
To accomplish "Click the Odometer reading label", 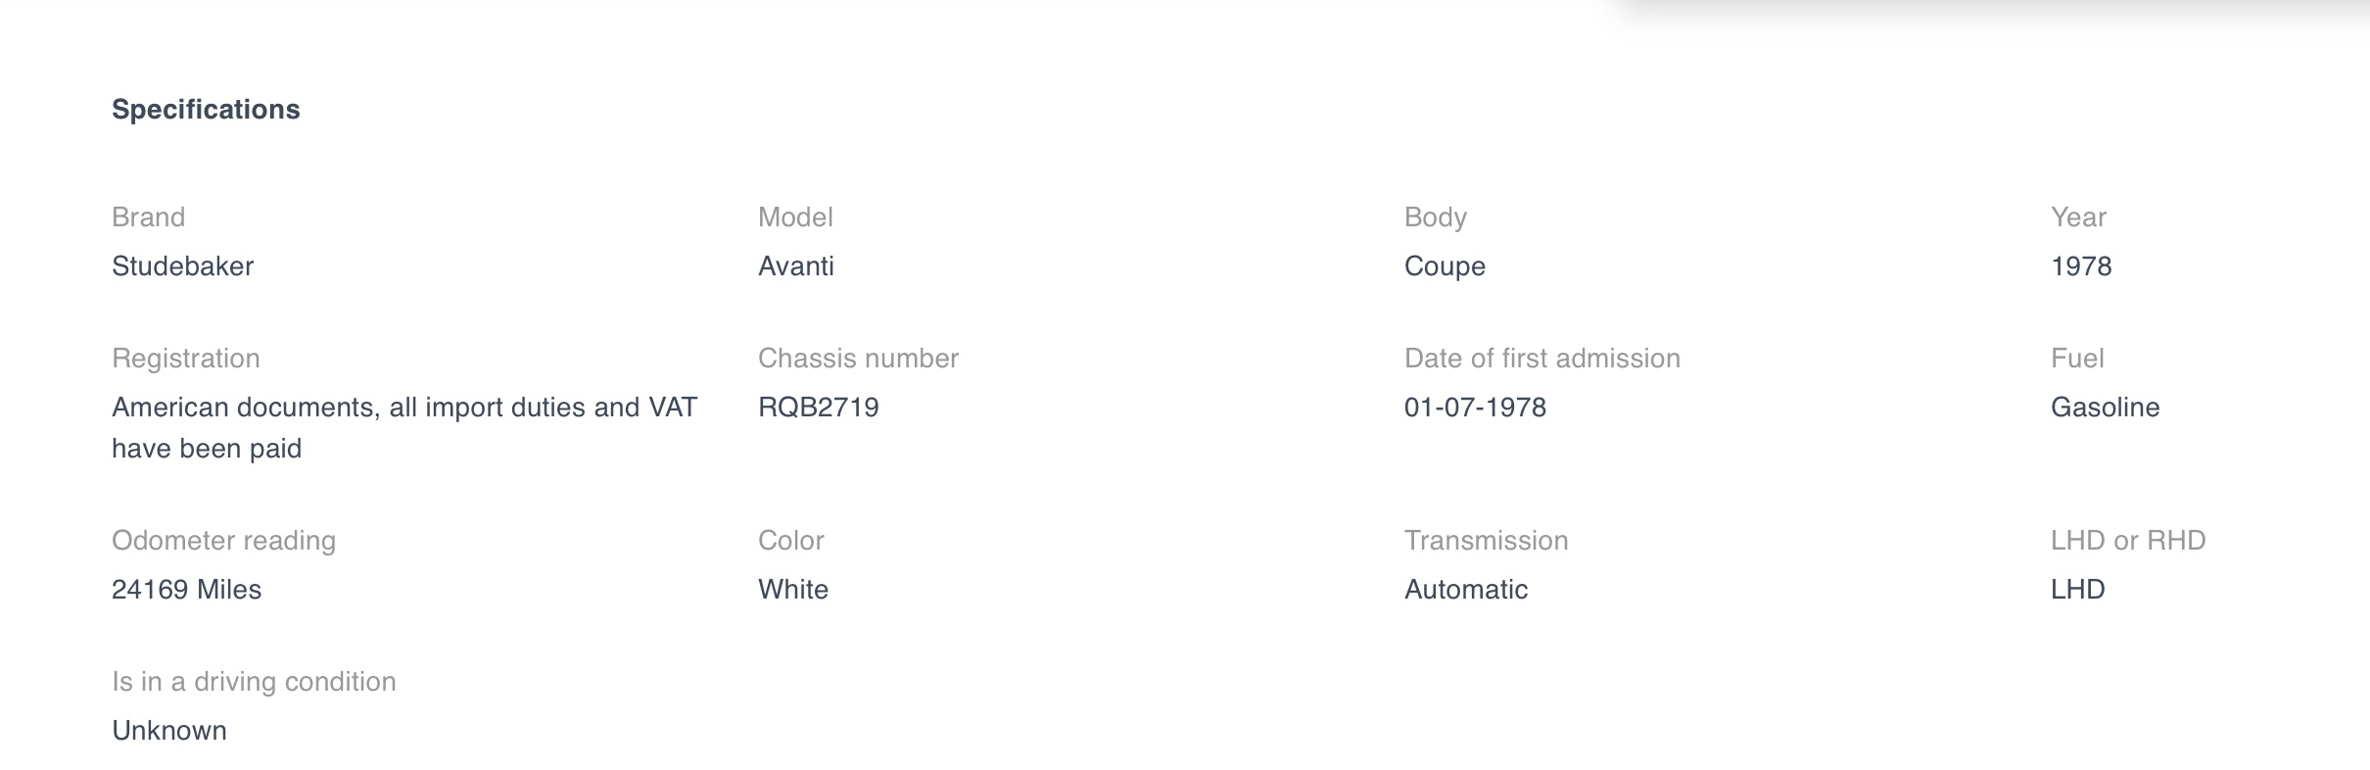I will tap(223, 541).
